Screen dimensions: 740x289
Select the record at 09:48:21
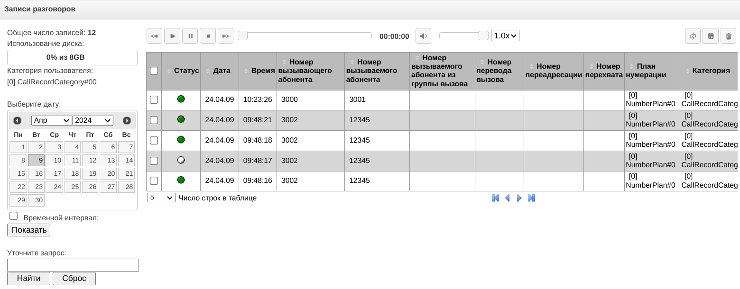click(x=154, y=120)
